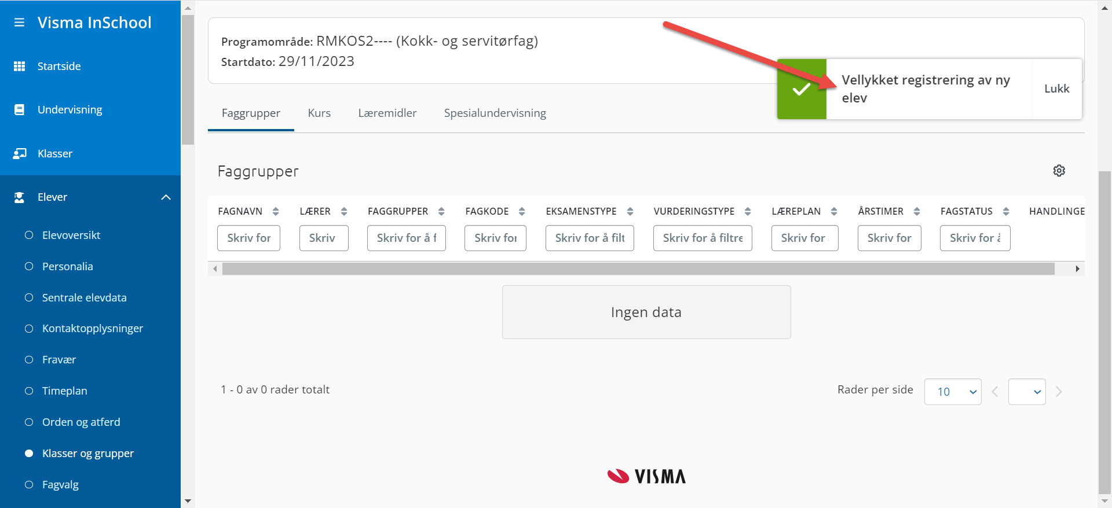This screenshot has width=1112, height=508.
Task: Click table scrollbar left arrow
Action: pos(215,268)
